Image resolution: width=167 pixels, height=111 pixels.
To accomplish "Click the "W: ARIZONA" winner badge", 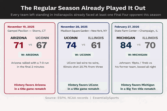I will click(30, 55).
